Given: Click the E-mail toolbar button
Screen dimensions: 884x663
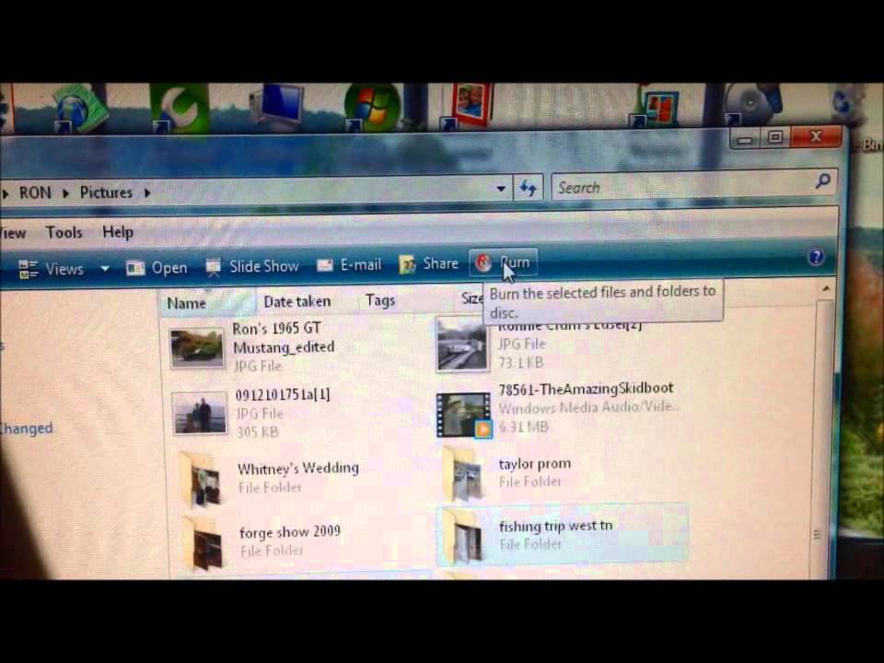Looking at the screenshot, I should [350, 265].
